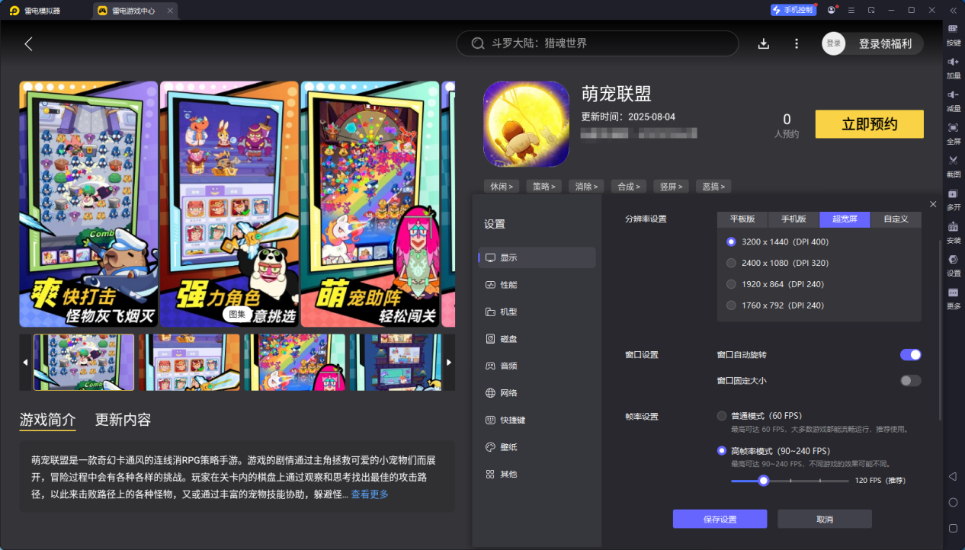Image resolution: width=965 pixels, height=550 pixels.
Task: Click the 加量 volume up icon
Action: 953,62
